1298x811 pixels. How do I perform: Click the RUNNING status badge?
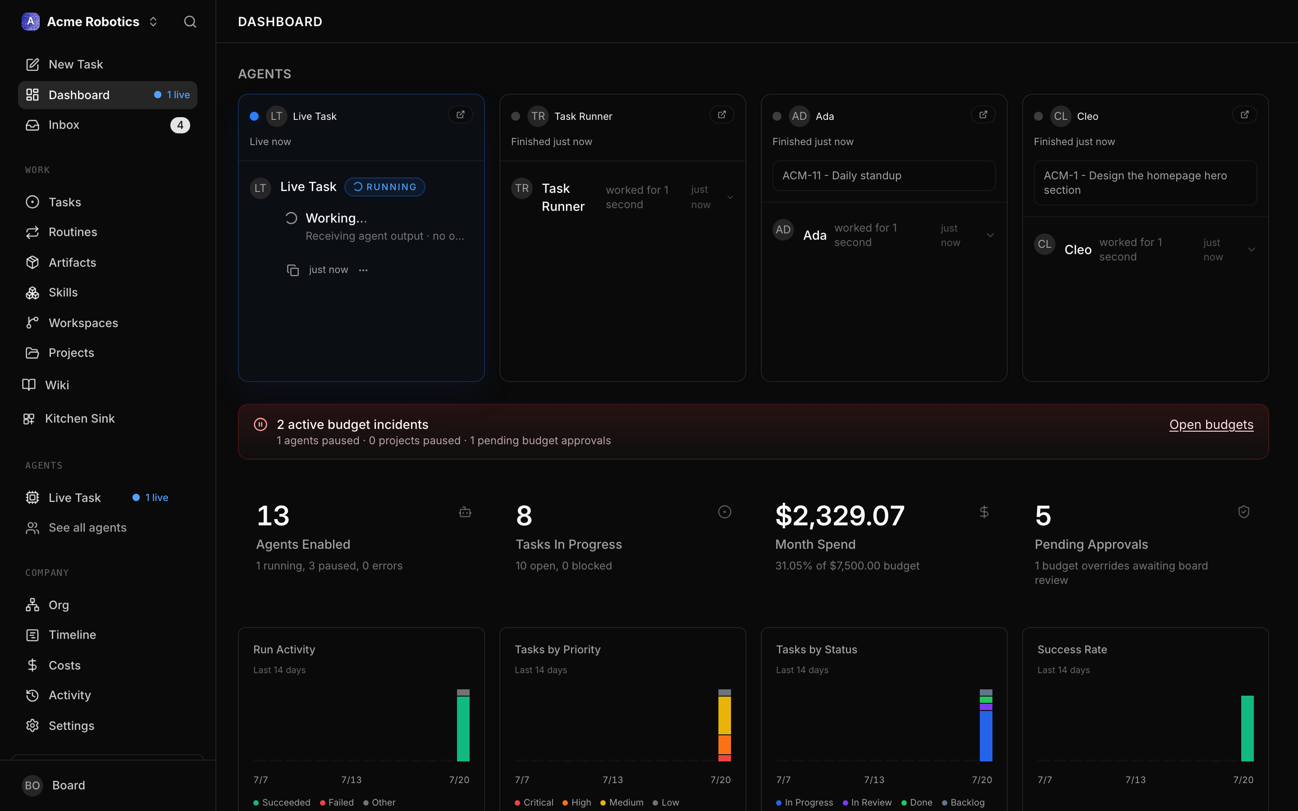coord(384,187)
